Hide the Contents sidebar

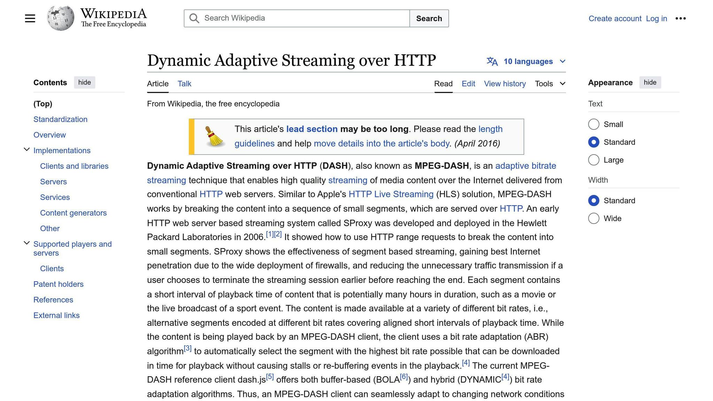85,82
